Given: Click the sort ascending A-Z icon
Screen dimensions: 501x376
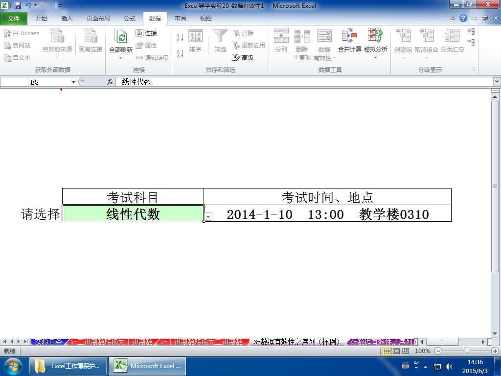Looking at the screenshot, I should [180, 37].
